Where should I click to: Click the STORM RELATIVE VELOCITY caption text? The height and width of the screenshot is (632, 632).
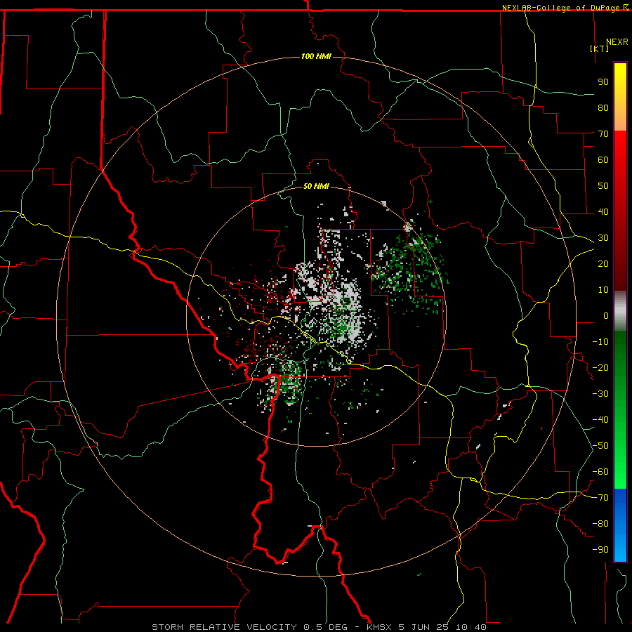pos(224,627)
